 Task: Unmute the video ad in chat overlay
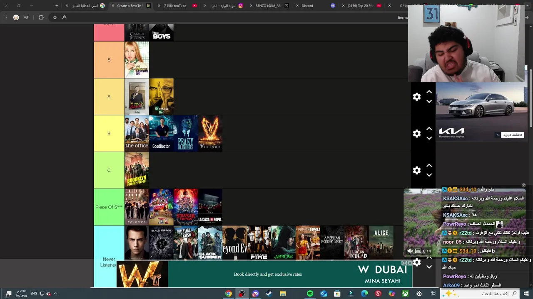coord(410,251)
